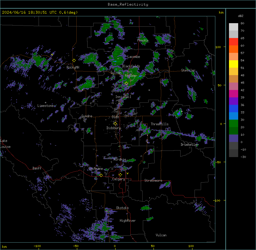Select the Lacombe label on the map
This screenshot has height=250, width=256.
click(134, 57)
